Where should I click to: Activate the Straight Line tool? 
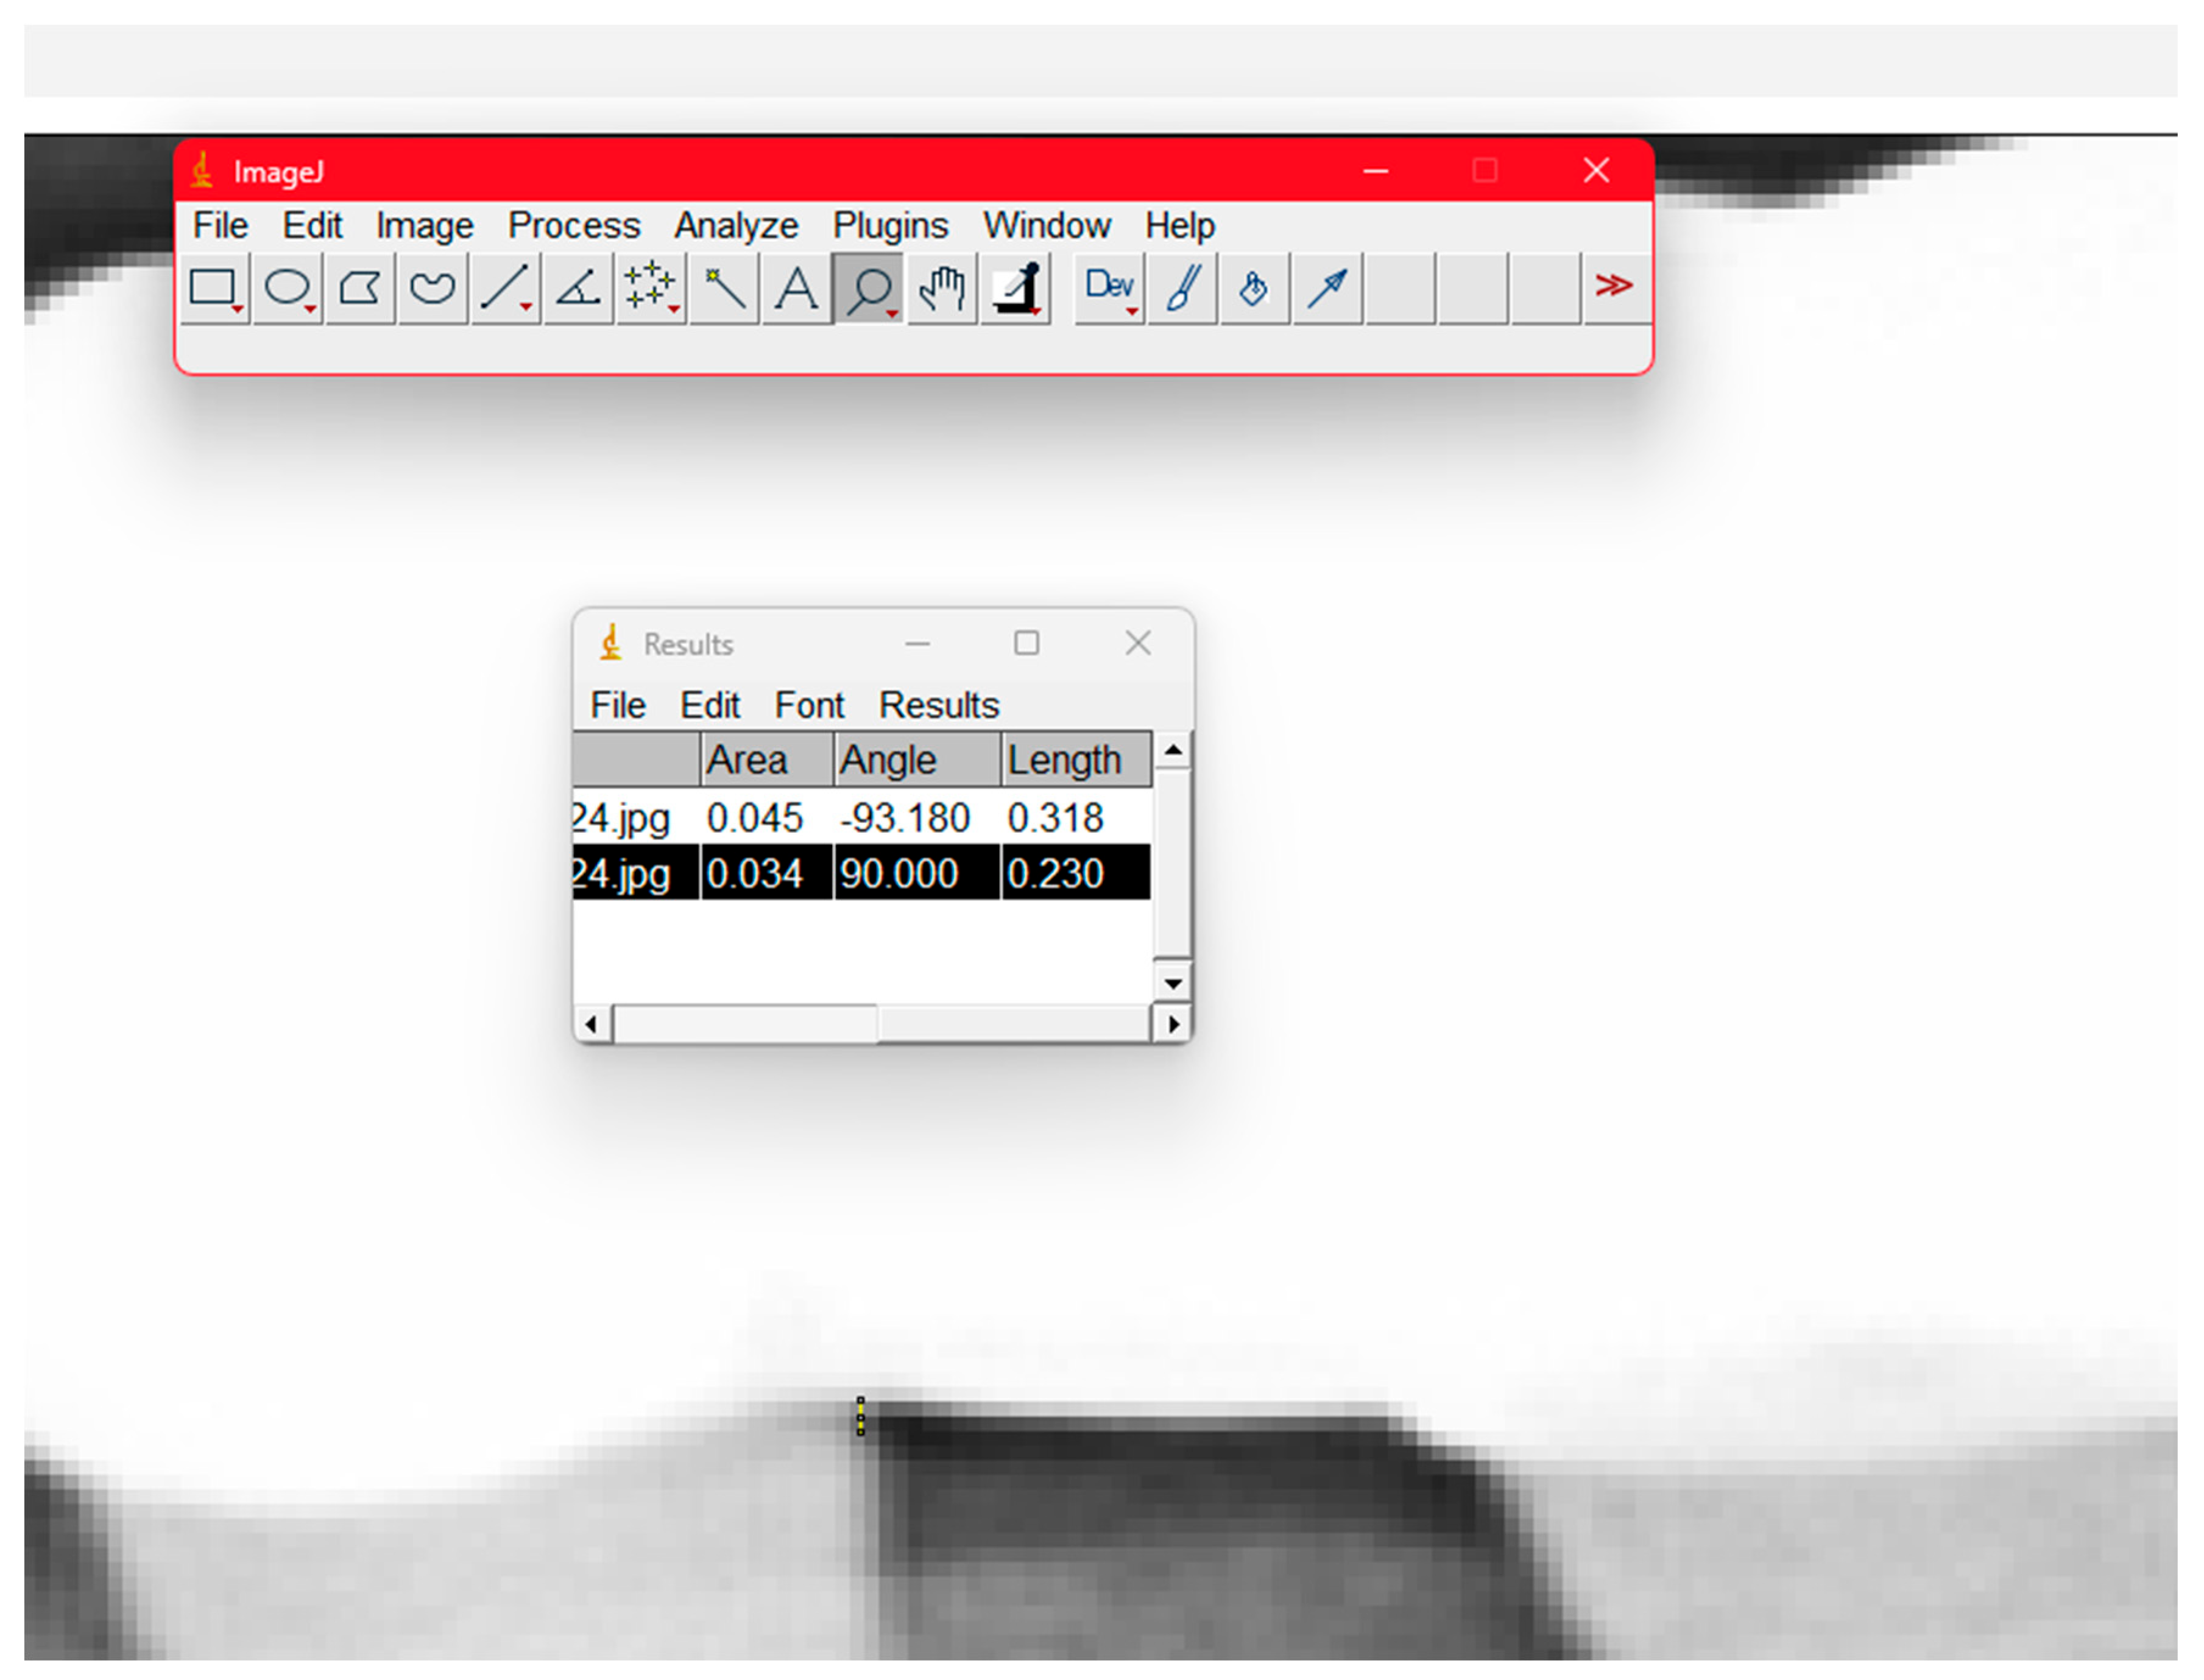point(505,288)
